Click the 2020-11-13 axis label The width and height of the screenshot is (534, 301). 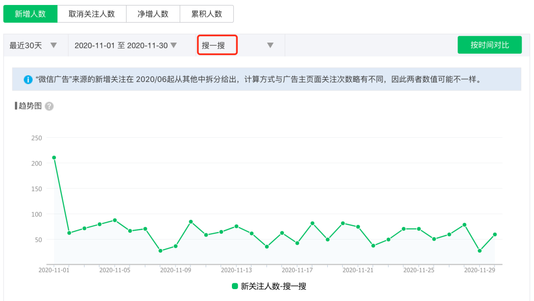236,270
